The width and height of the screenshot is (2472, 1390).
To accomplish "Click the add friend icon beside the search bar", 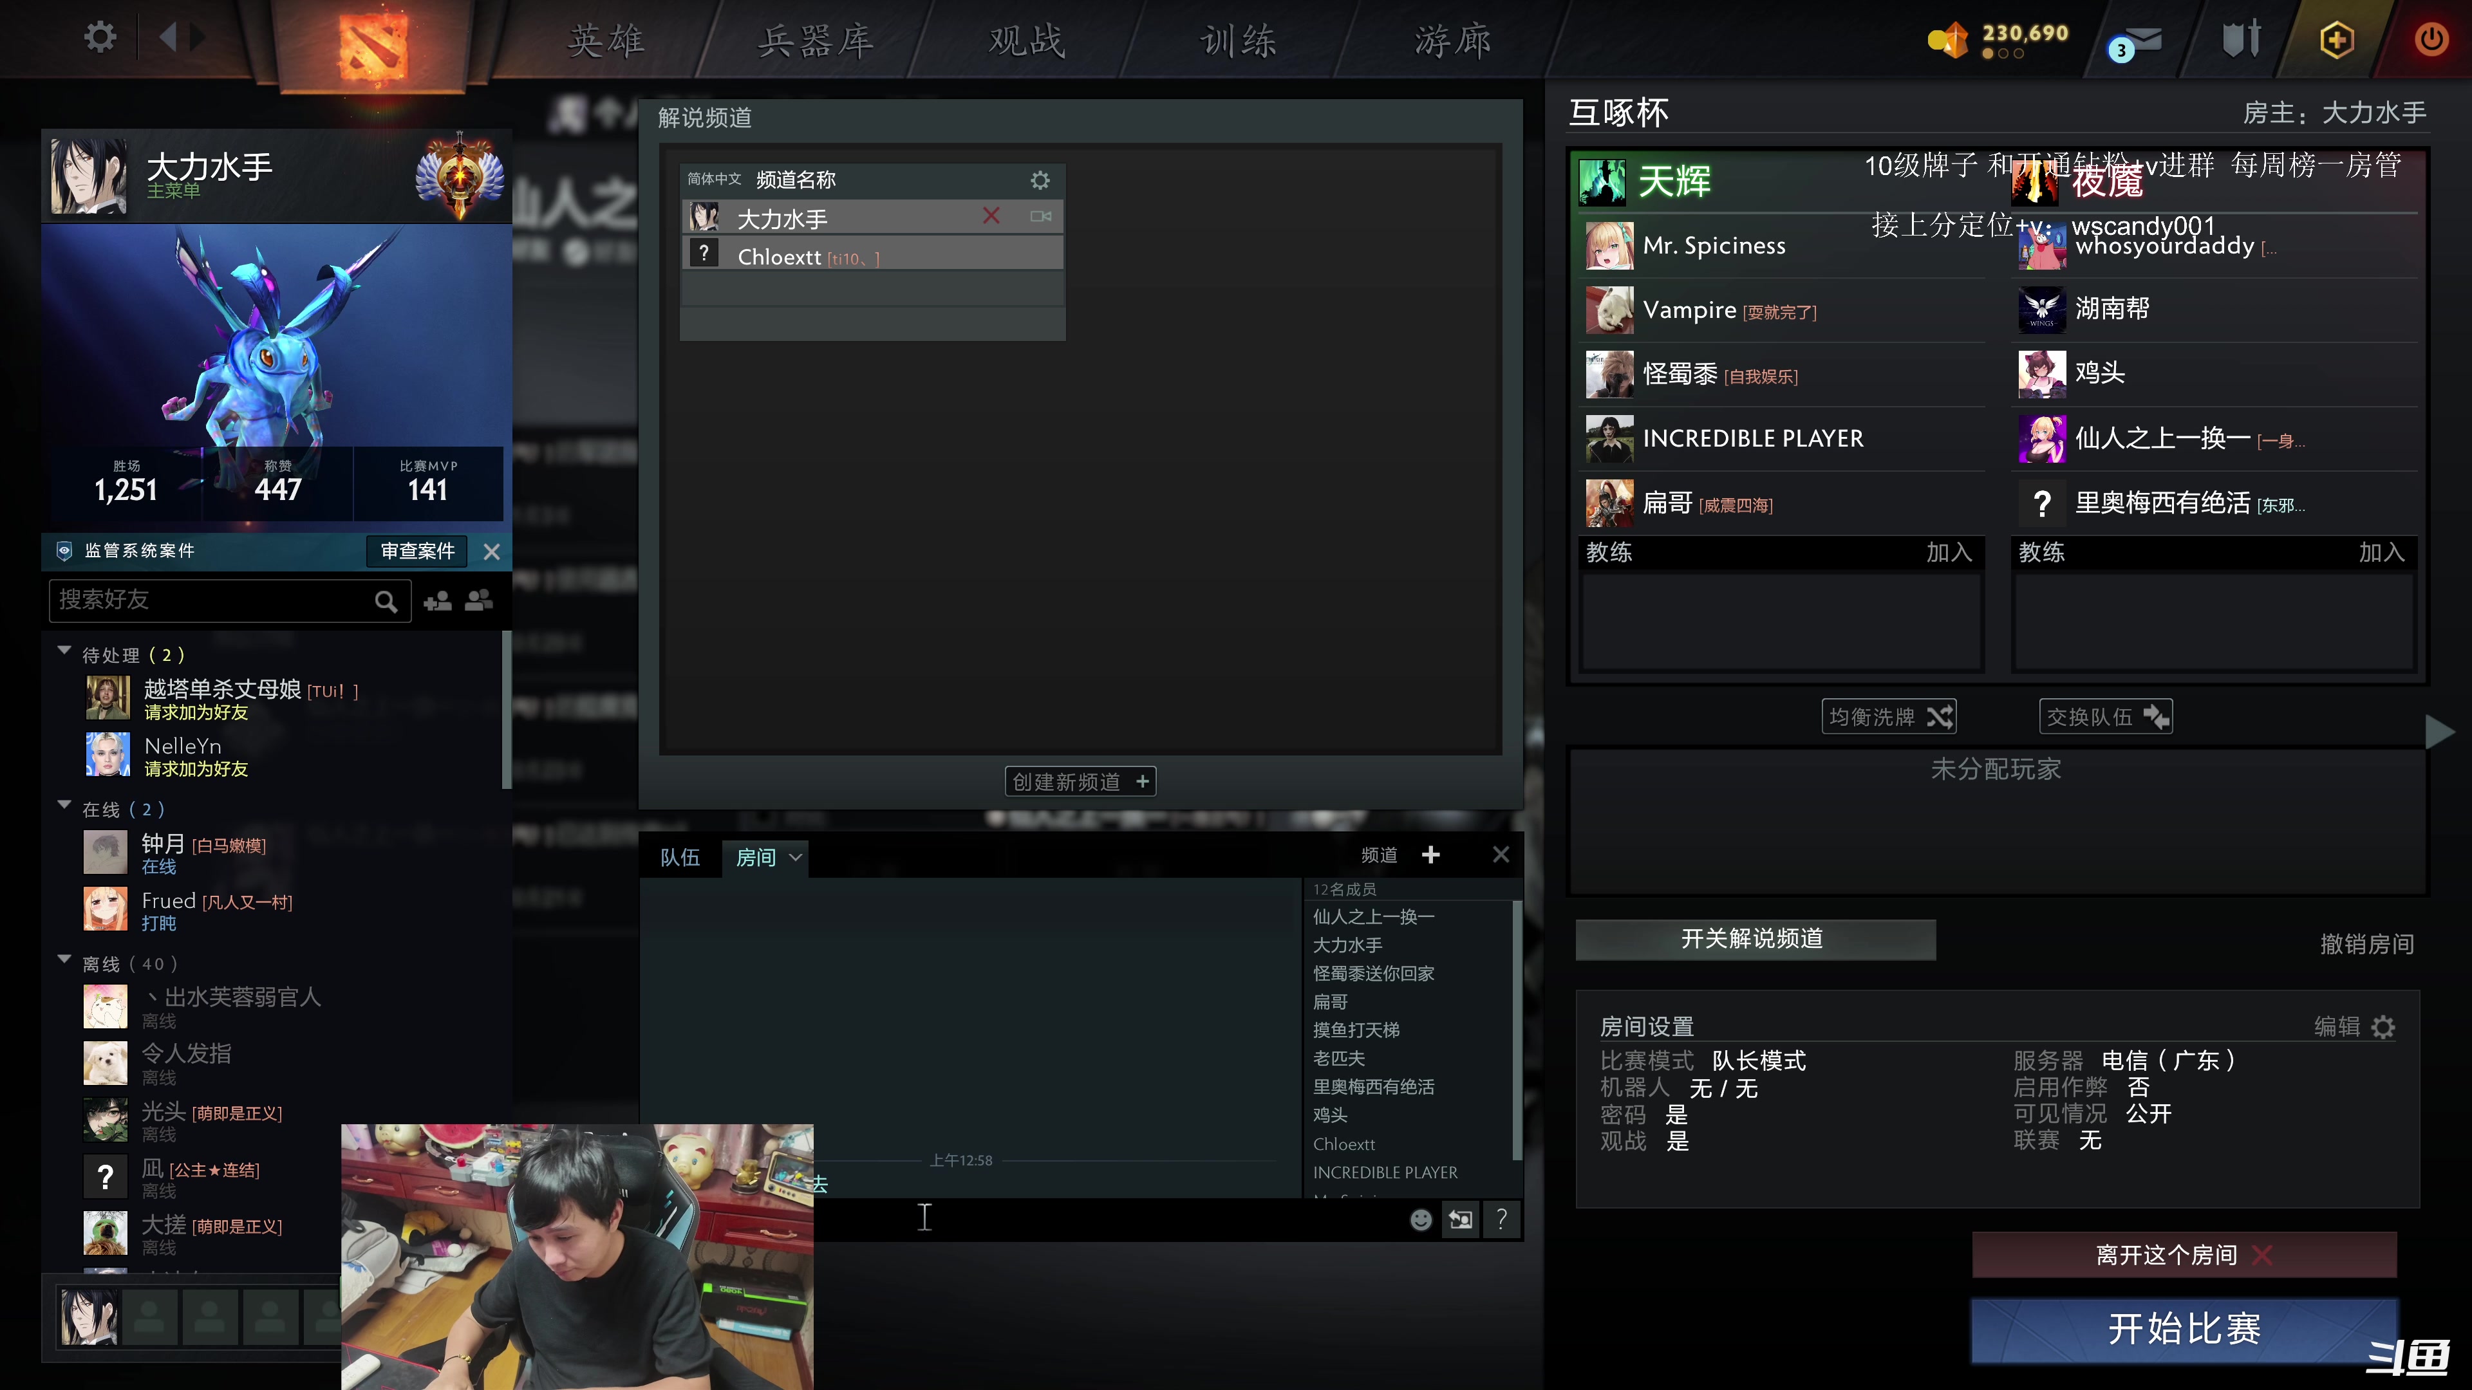I will pos(438,600).
